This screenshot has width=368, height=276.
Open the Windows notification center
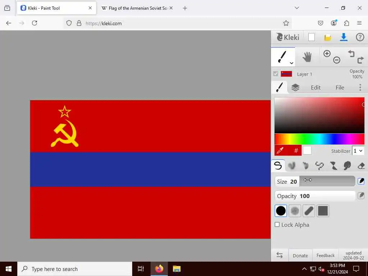click(356, 269)
